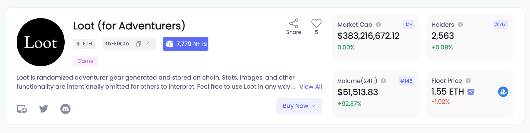Click the ETH chain badge
The width and height of the screenshot is (530, 133).
tap(84, 44)
